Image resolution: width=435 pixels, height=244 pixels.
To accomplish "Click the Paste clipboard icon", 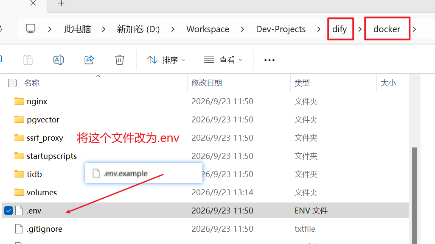I will pyautogui.click(x=28, y=60).
